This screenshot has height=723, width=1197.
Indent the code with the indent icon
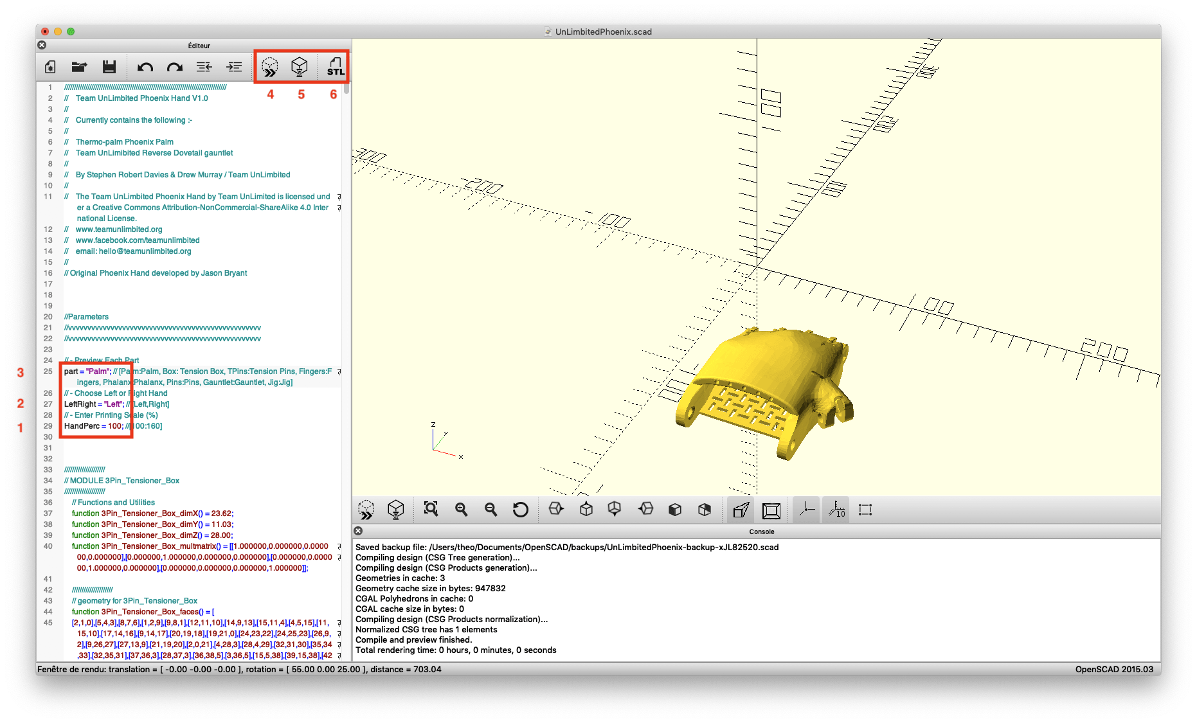234,67
